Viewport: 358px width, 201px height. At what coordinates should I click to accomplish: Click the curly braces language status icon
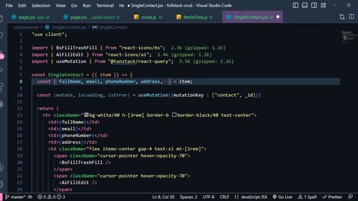[x=237, y=197]
